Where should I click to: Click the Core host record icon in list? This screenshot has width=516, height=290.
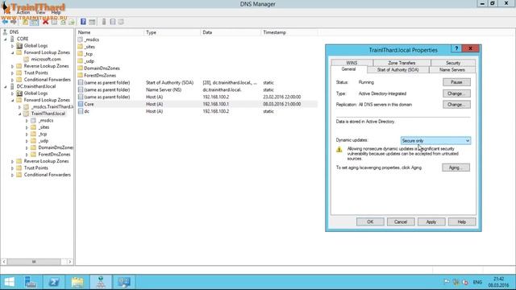click(81, 104)
